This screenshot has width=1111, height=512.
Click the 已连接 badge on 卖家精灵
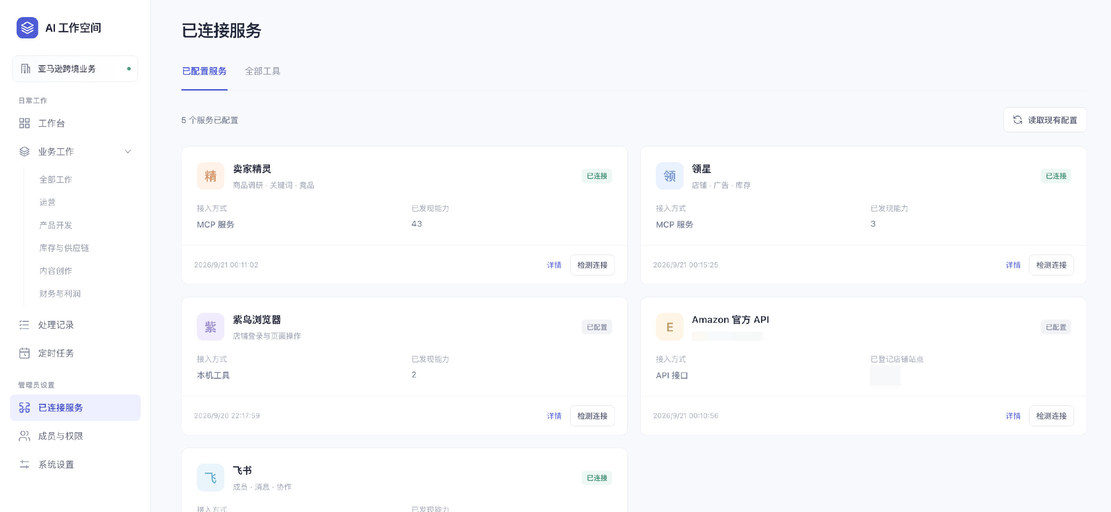[597, 176]
